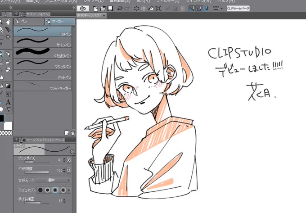This screenshot has width=306, height=213.
Task: Select the Correct line tool icon
Action: point(8,110)
